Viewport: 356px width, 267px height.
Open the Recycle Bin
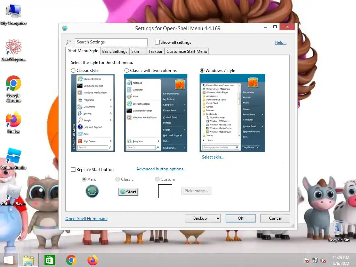tap(339, 231)
